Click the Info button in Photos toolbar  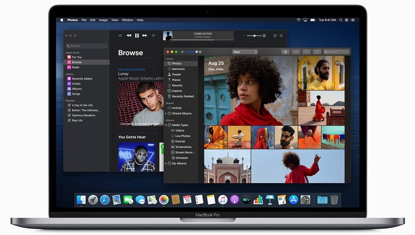click(286, 52)
